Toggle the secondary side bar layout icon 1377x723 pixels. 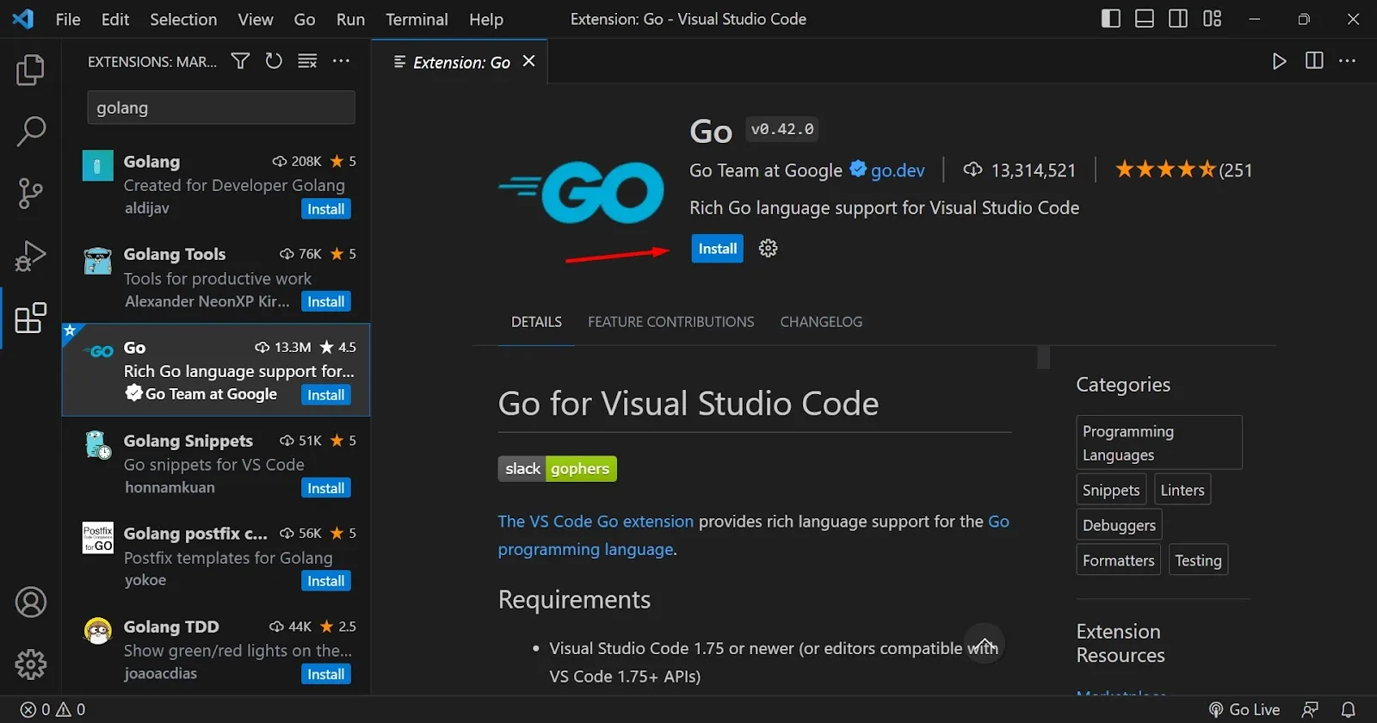(x=1178, y=19)
